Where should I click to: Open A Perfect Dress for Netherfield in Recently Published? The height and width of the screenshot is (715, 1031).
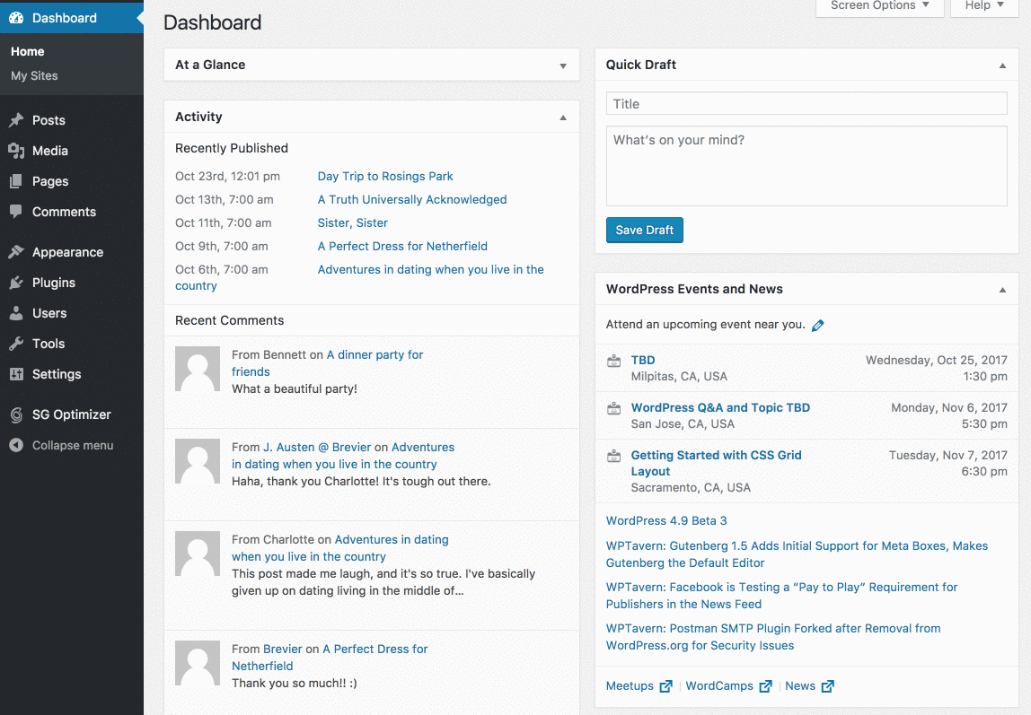point(402,246)
